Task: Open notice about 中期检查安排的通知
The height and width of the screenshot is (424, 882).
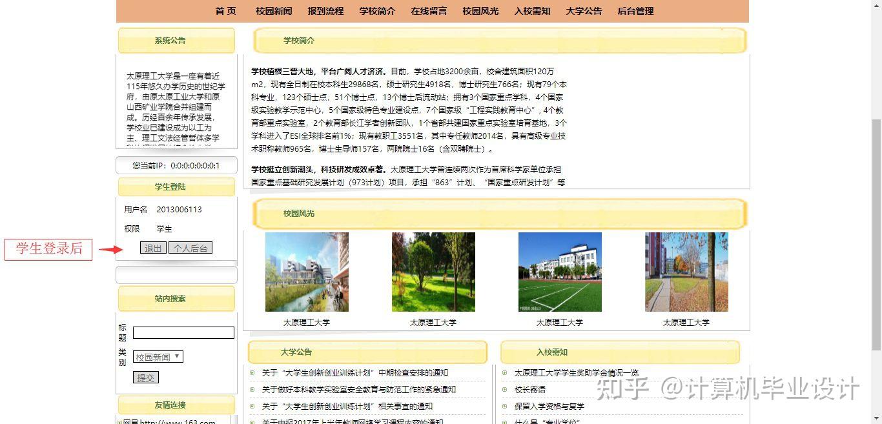Action: 354,373
